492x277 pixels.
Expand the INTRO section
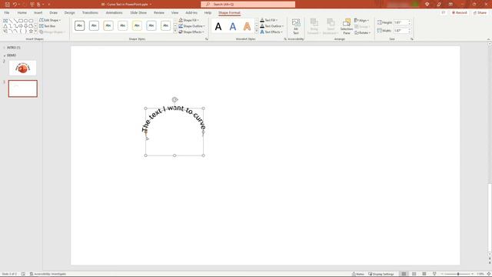[x=5, y=48]
